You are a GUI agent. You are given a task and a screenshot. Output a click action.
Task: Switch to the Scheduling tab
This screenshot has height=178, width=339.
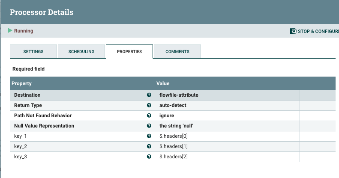(81, 52)
